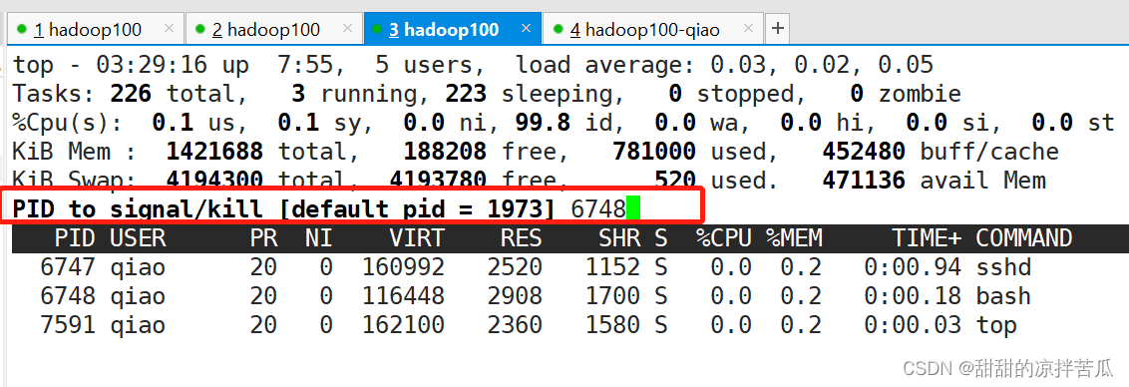The image size is (1129, 387).
Task: Click the %MEM column header
Action: click(x=794, y=237)
